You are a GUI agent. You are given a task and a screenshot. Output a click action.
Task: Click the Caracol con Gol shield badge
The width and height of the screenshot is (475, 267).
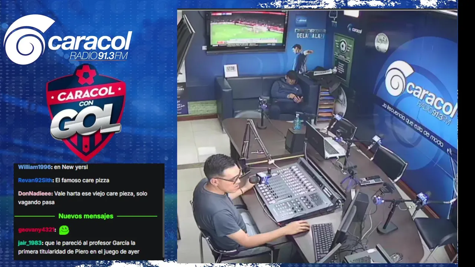(x=86, y=112)
